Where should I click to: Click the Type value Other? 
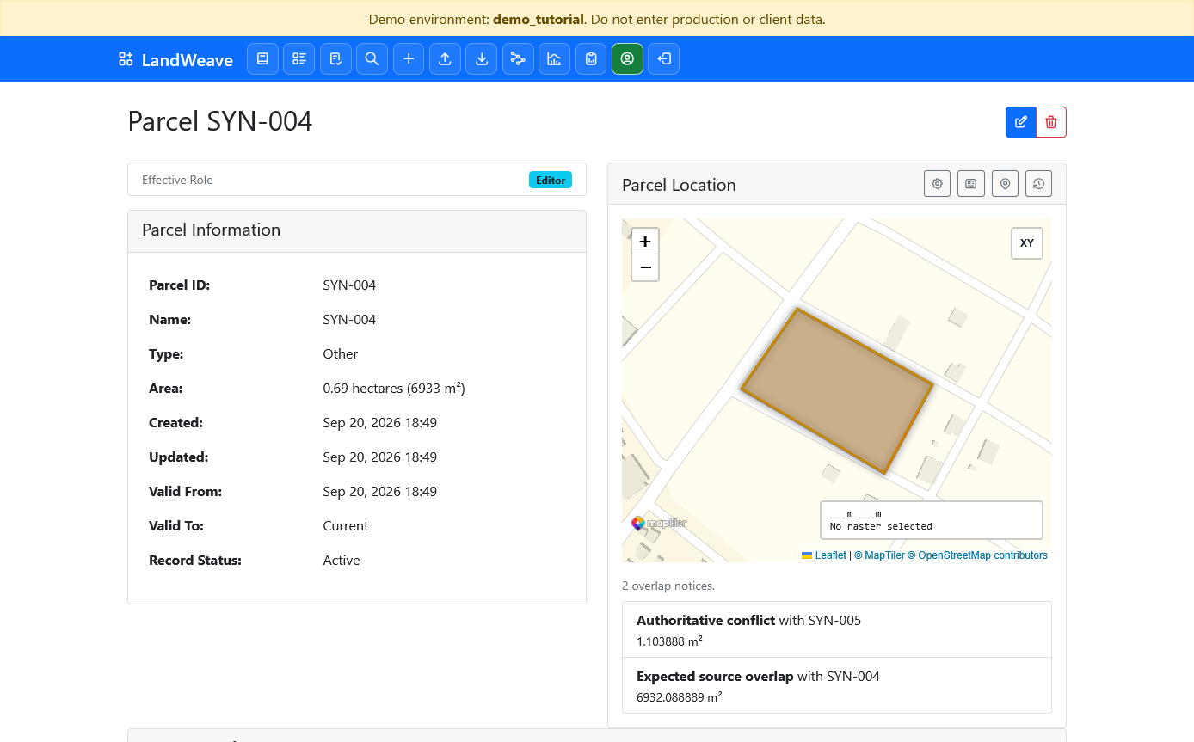[x=341, y=354]
